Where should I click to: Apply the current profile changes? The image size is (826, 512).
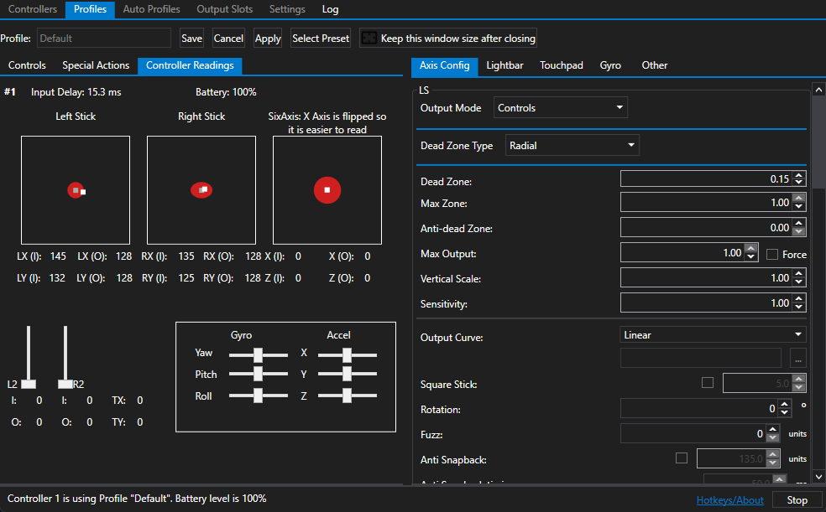coord(267,38)
